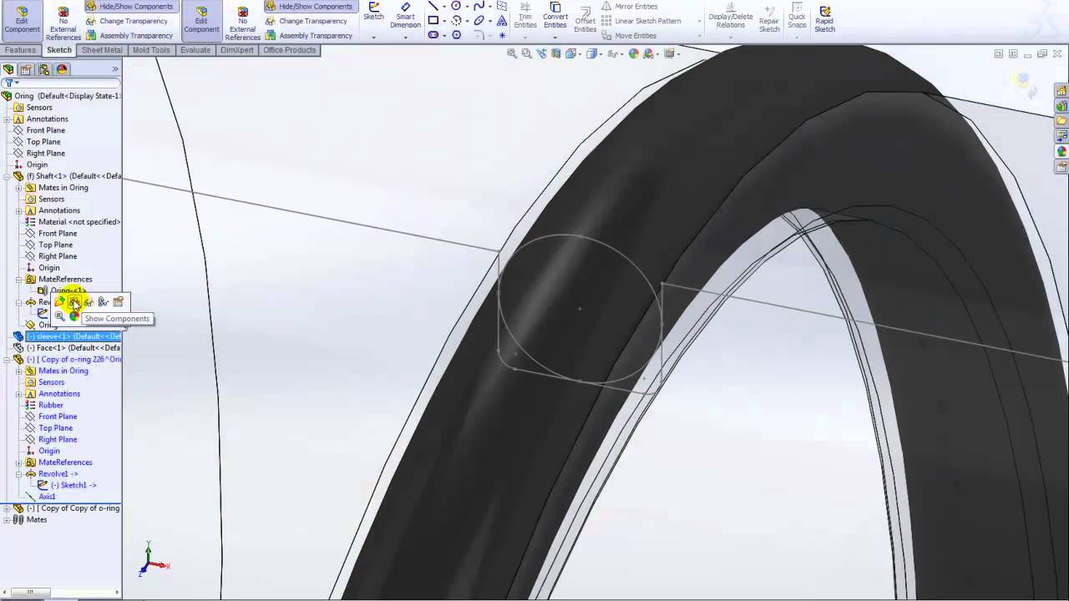Select the Text sketch tool

(x=501, y=20)
